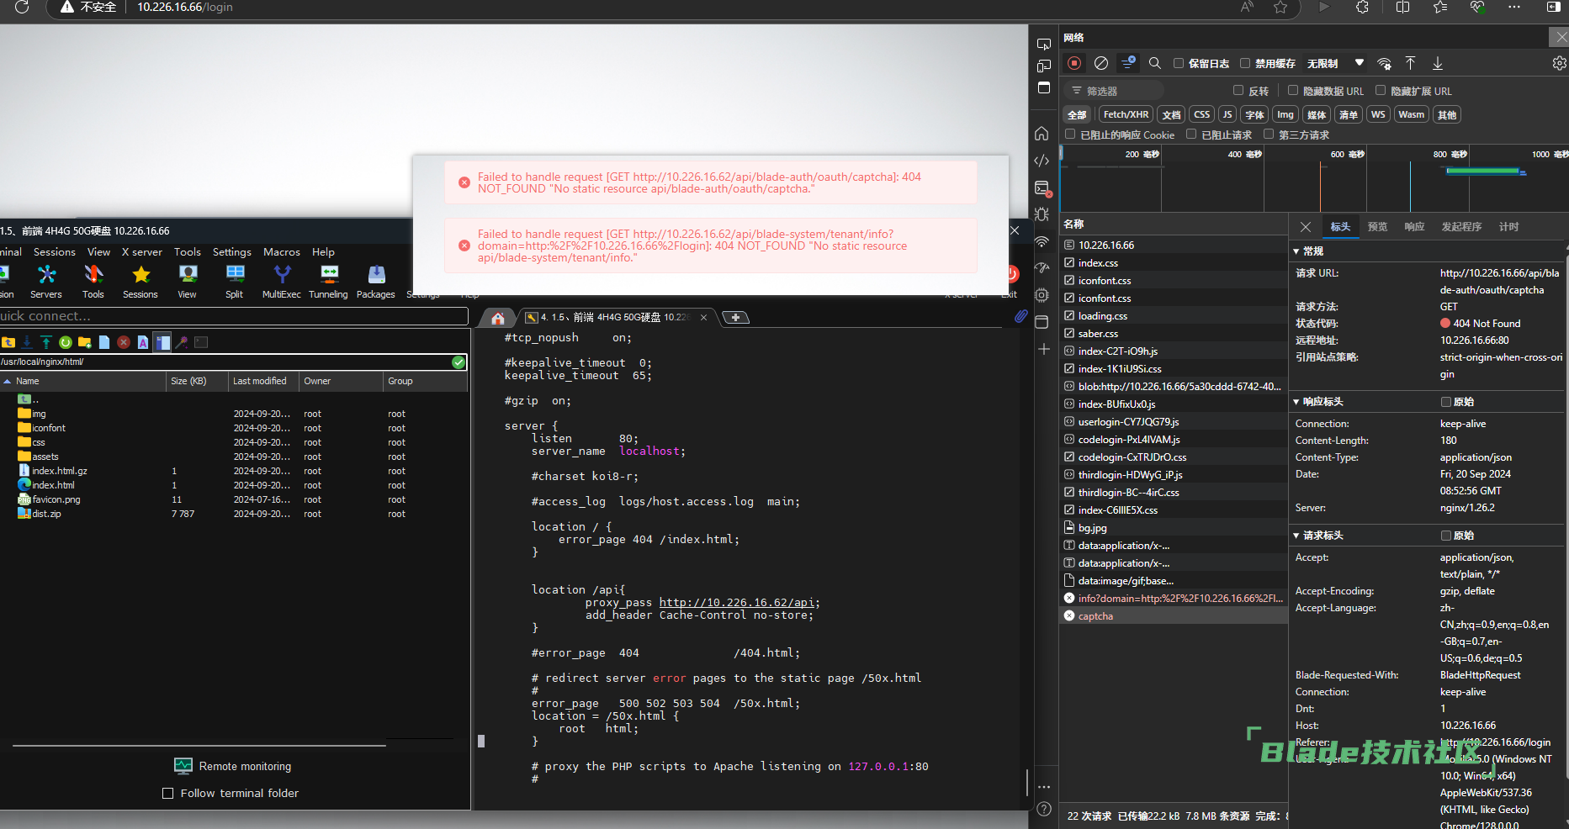1569x829 pixels.
Task: Filter requests by WS type
Action: 1378,115
